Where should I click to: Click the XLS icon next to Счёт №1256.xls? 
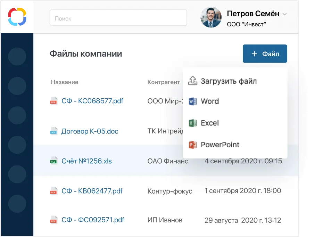pos(54,161)
